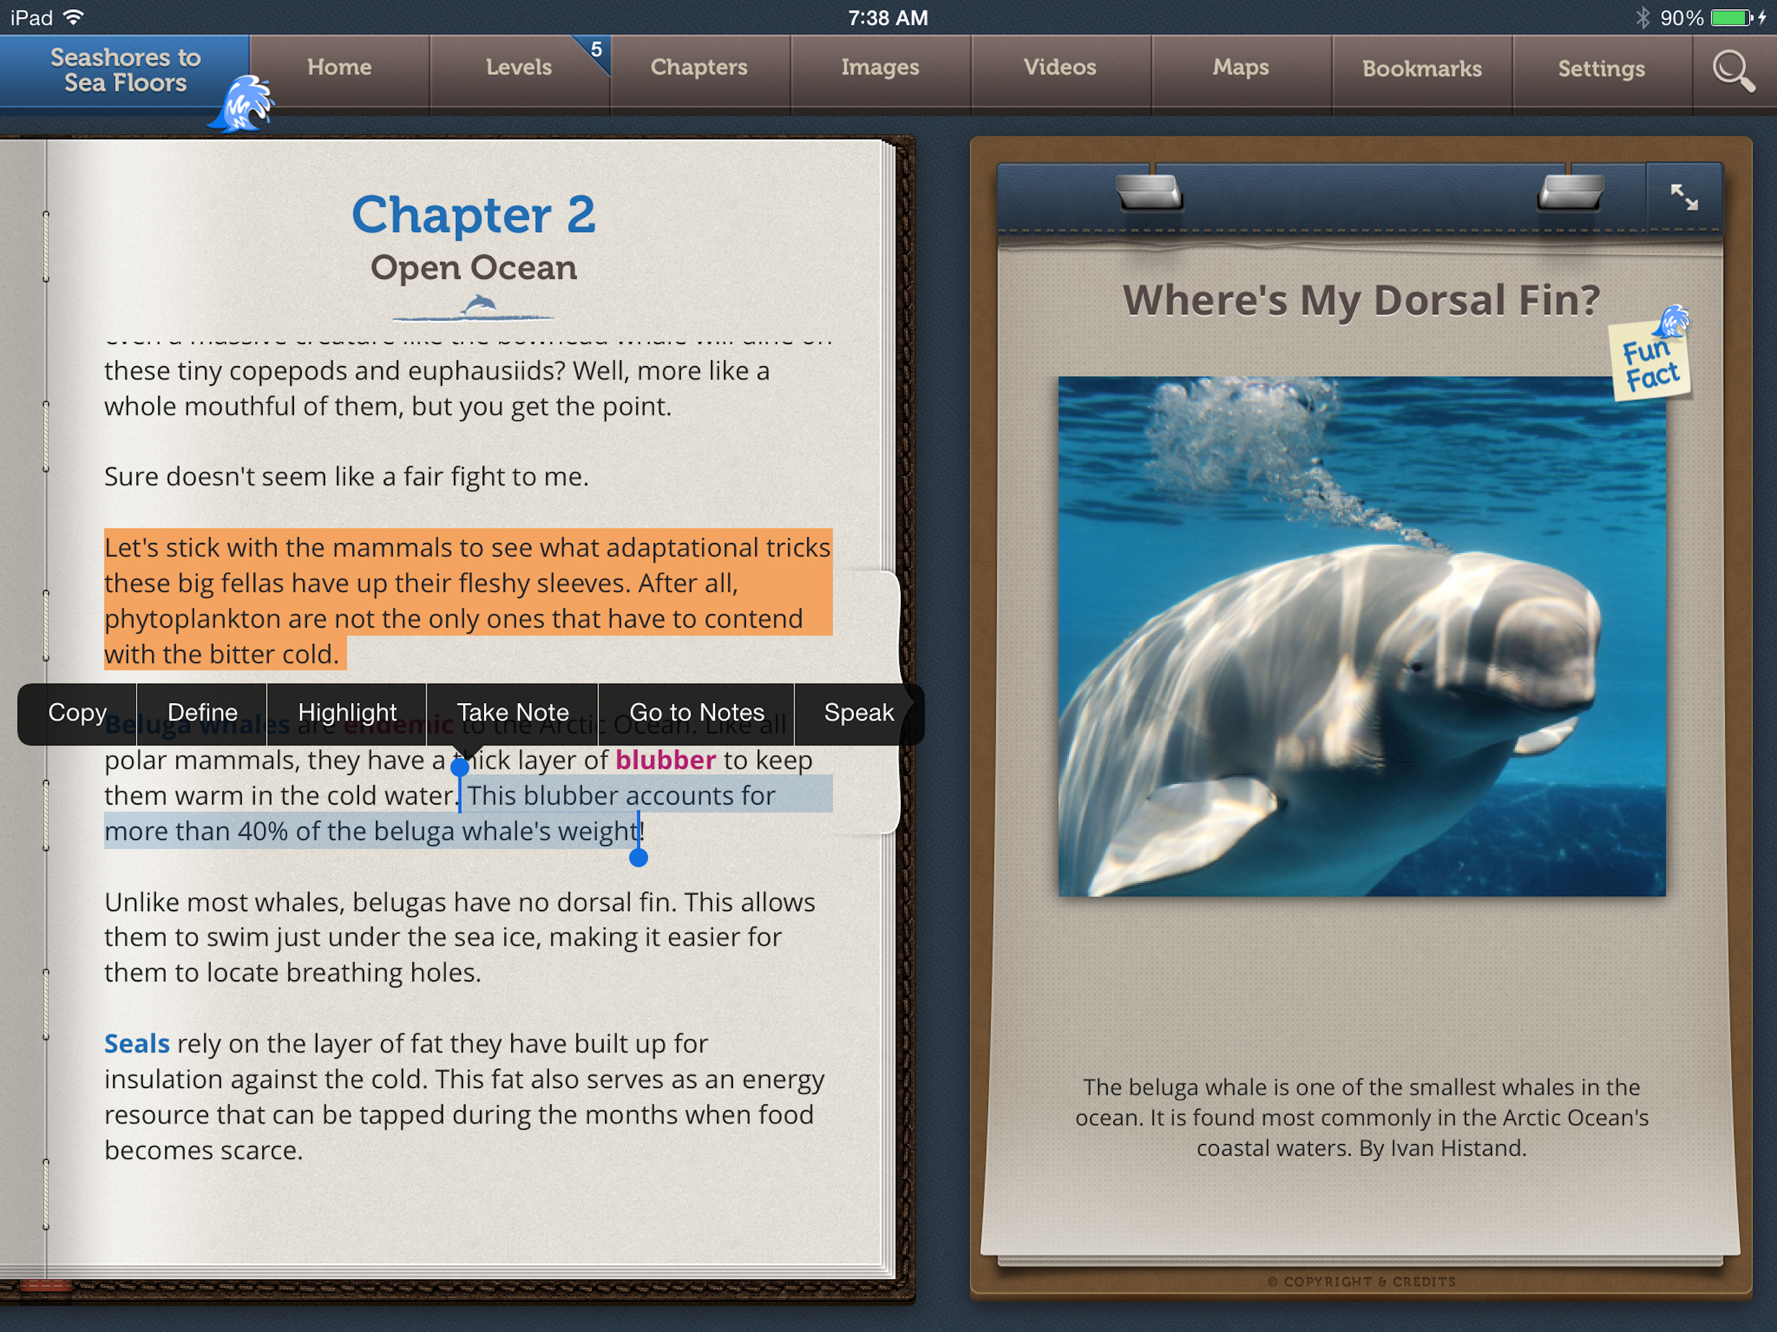Tap the selection end handle
1777x1332 pixels.
638,857
